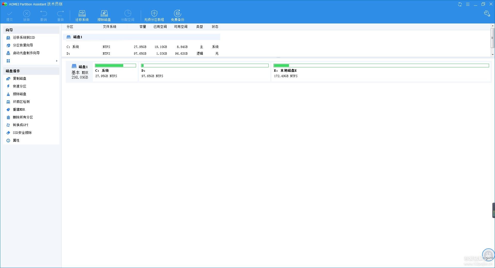Click the refresh icon in title bar
Viewport: 495px width, 268px height.
pos(460,4)
